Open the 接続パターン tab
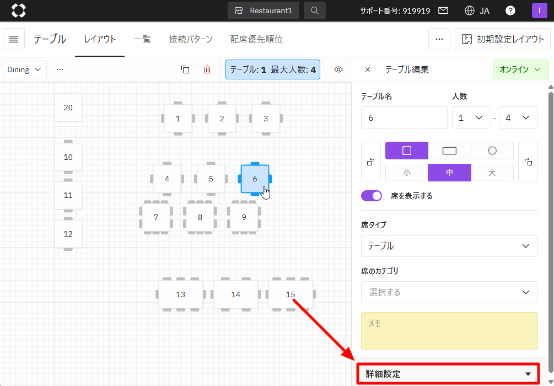 tap(191, 39)
